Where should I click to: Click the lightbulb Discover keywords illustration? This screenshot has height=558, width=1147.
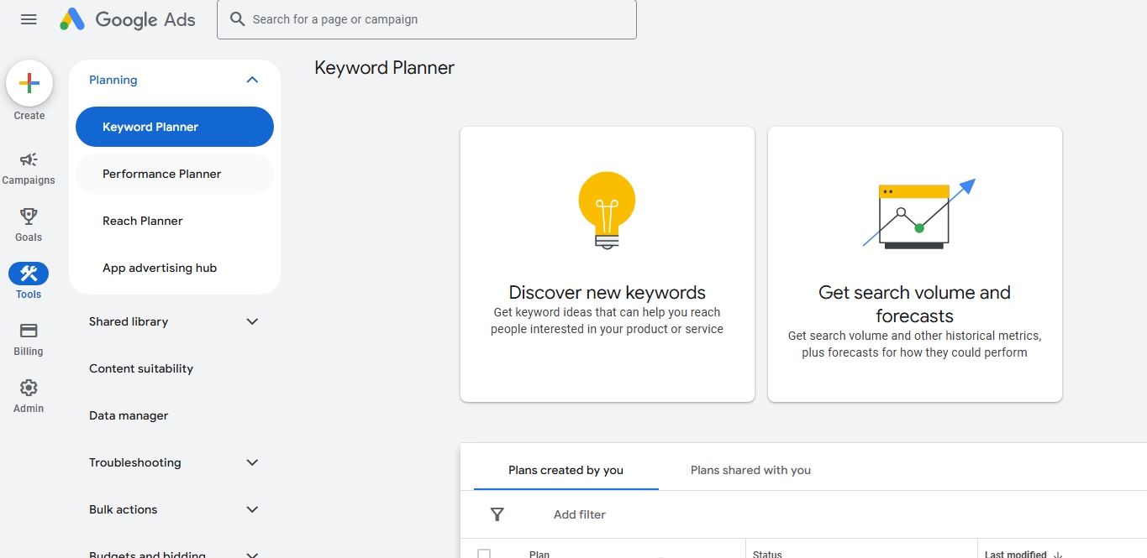(x=608, y=210)
